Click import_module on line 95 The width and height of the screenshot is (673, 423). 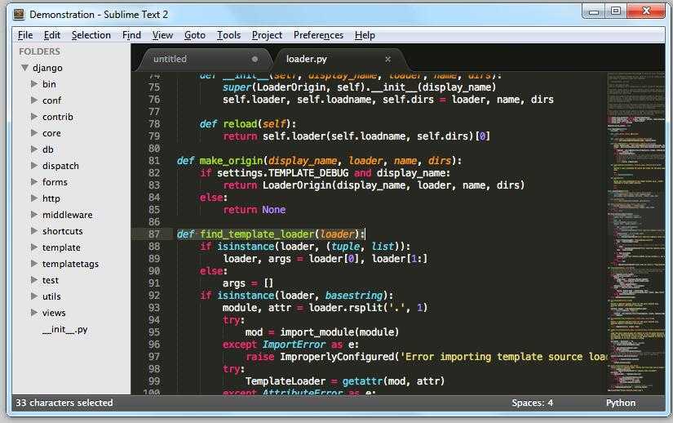pos(318,332)
